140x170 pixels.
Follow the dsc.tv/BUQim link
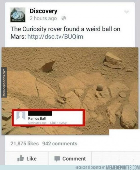tap(55, 37)
